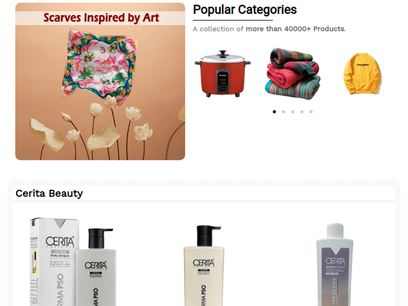Select the fifth carousel dot indicator
408x306 pixels.
coord(311,112)
